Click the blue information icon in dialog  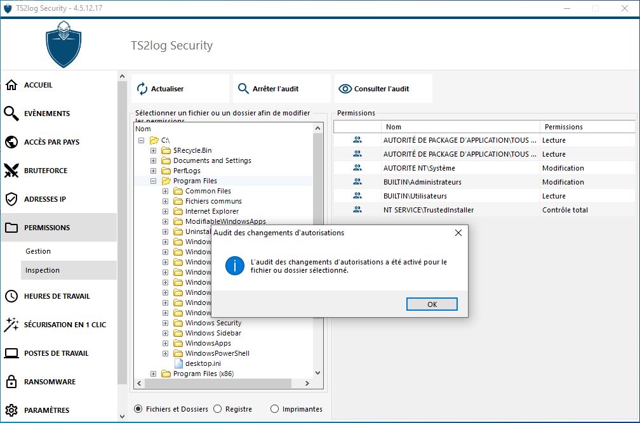[235, 266]
